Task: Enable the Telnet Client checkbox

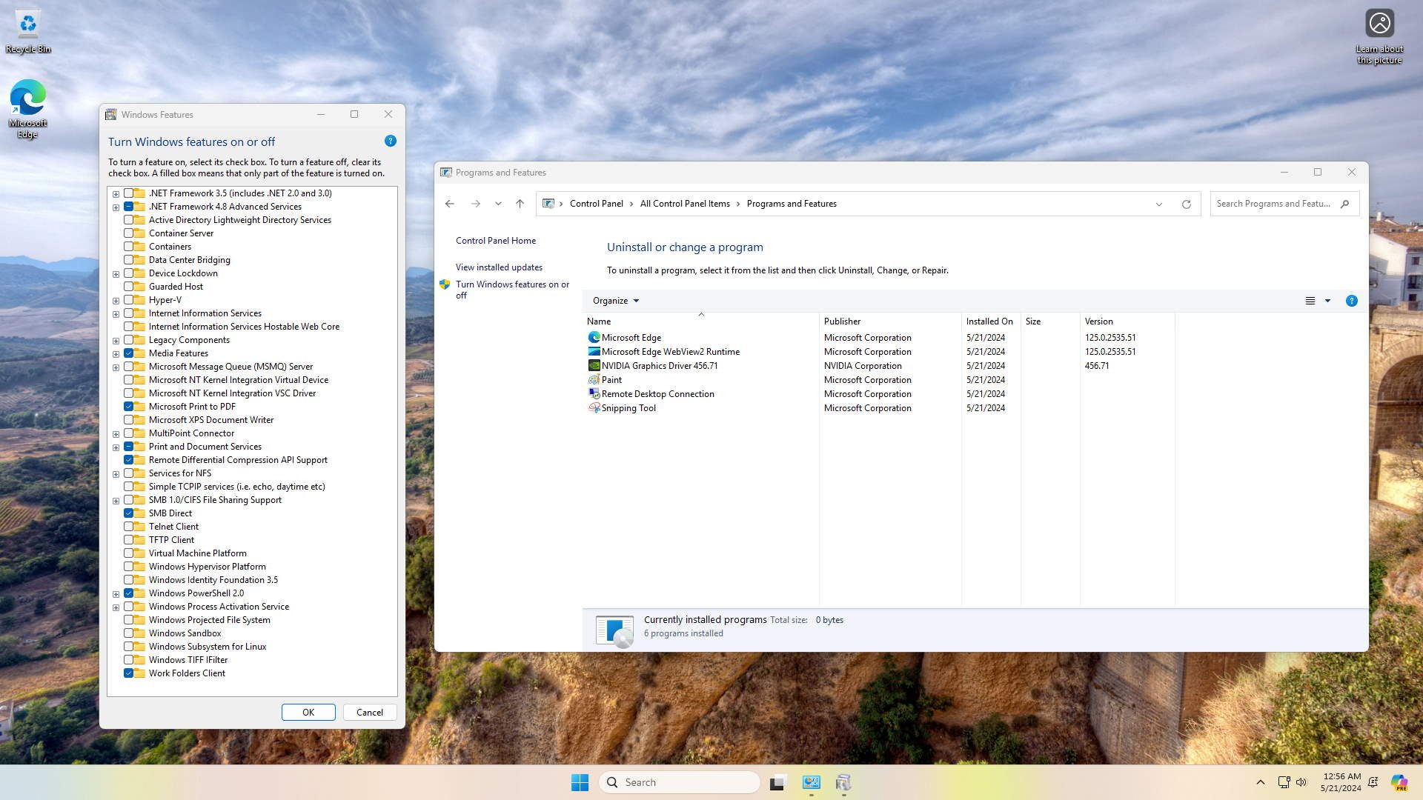Action: coord(129,527)
